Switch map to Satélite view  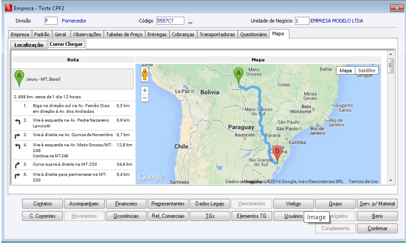(366, 71)
